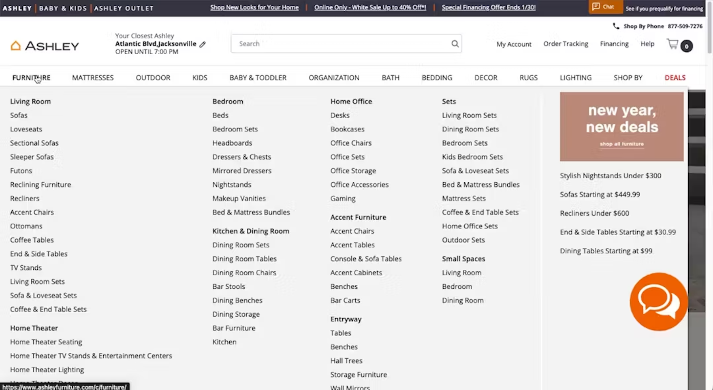Select the Lighting menu item
This screenshot has height=390, width=713.
coord(575,78)
